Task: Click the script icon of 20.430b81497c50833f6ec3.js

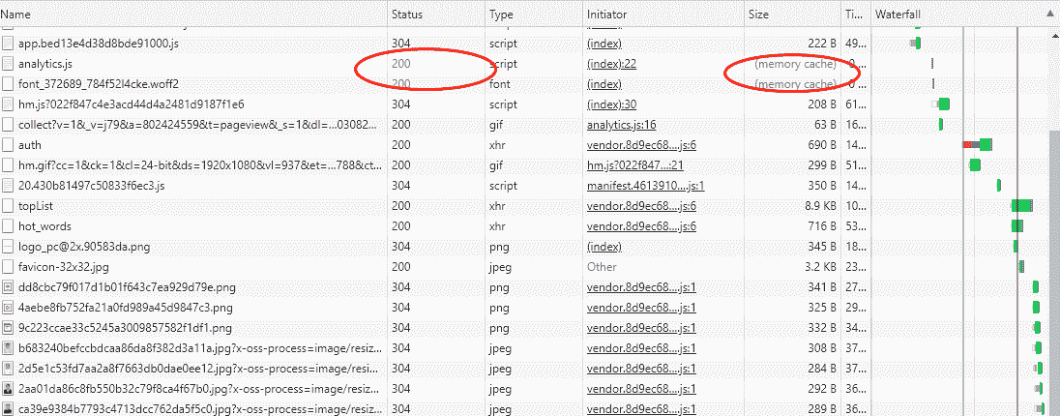Action: 8,186
